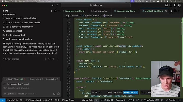Go forward with the right arrow
The image size is (183, 102).
point(57,5)
